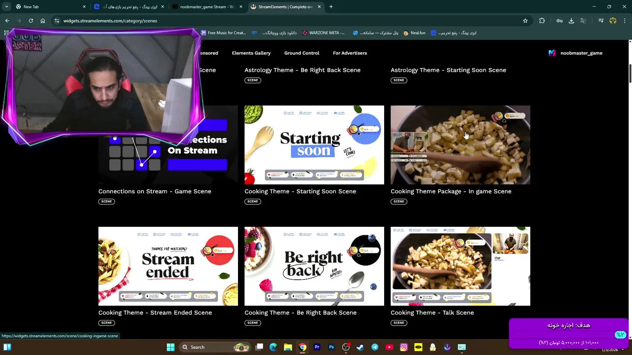The height and width of the screenshot is (355, 632).
Task: Open Adobe Photoshop from taskbar
Action: click(x=331, y=347)
